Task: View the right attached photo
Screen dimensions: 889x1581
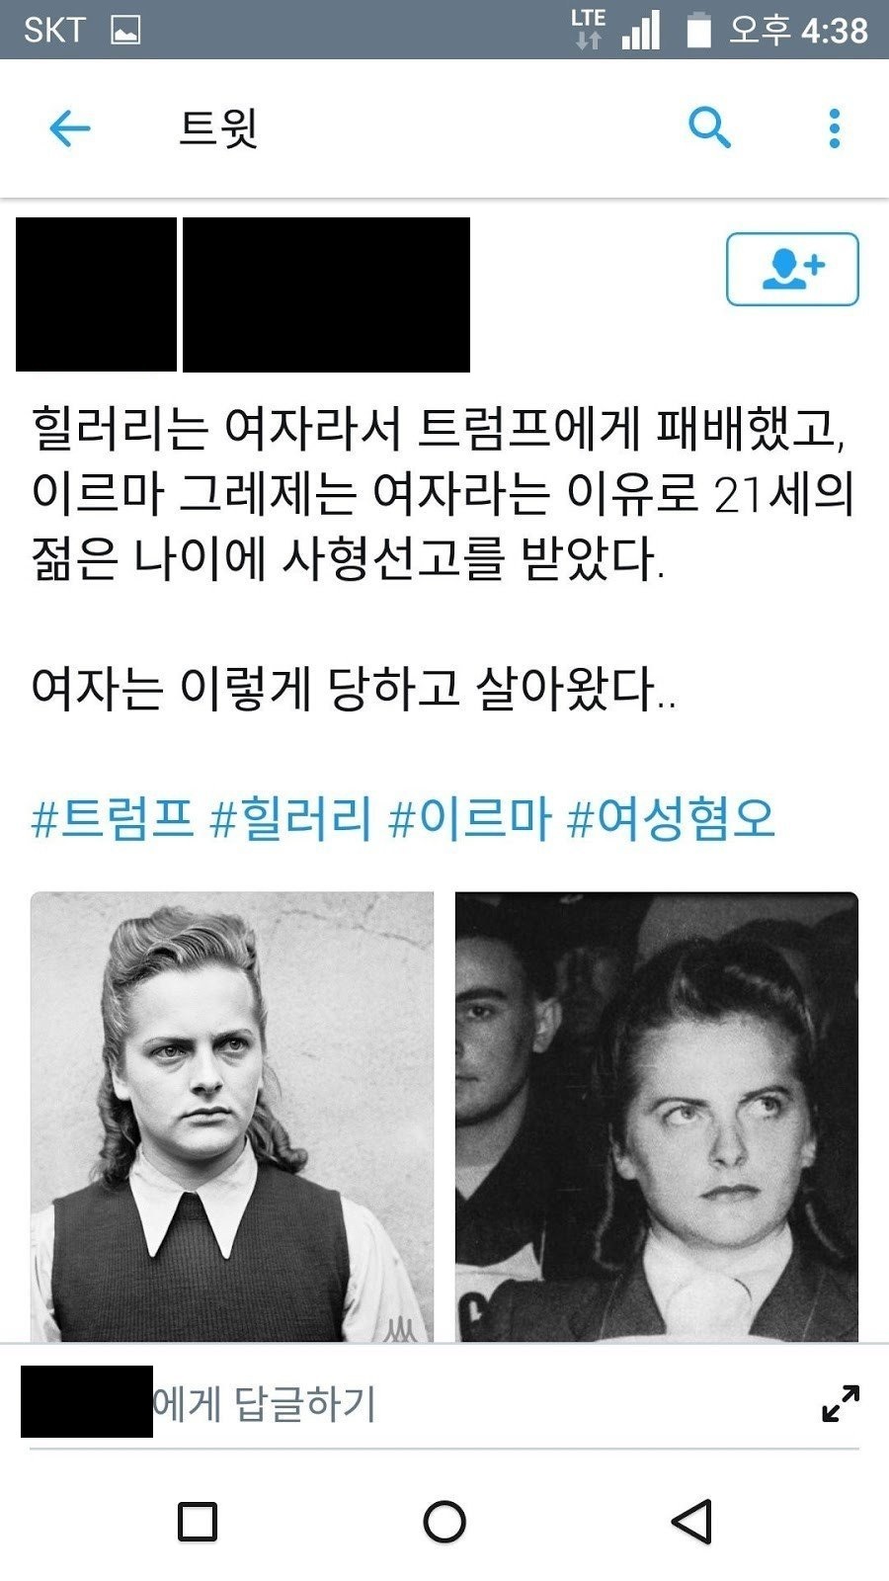Action: pos(657,1117)
